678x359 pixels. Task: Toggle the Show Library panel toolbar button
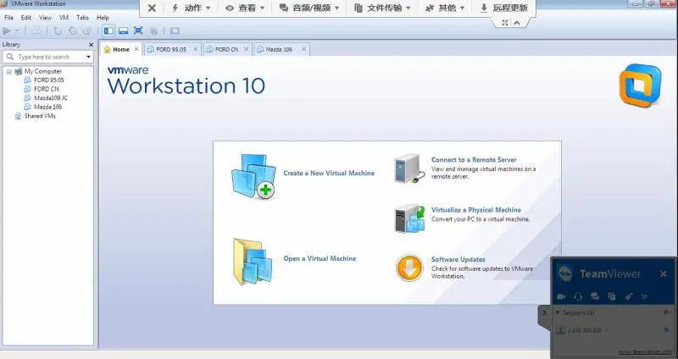tap(108, 30)
